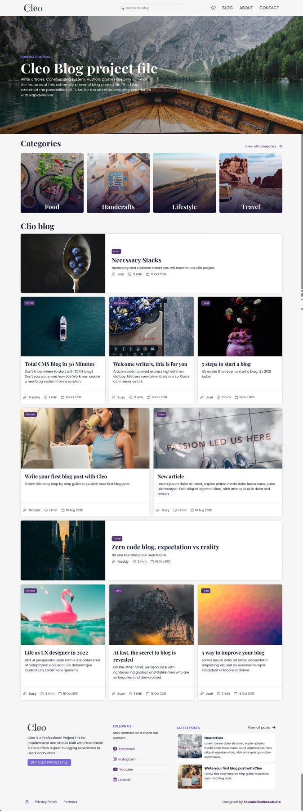The height and width of the screenshot is (811, 303).
Task: Click the Buy Cleo Project File button
Action: click(x=49, y=762)
